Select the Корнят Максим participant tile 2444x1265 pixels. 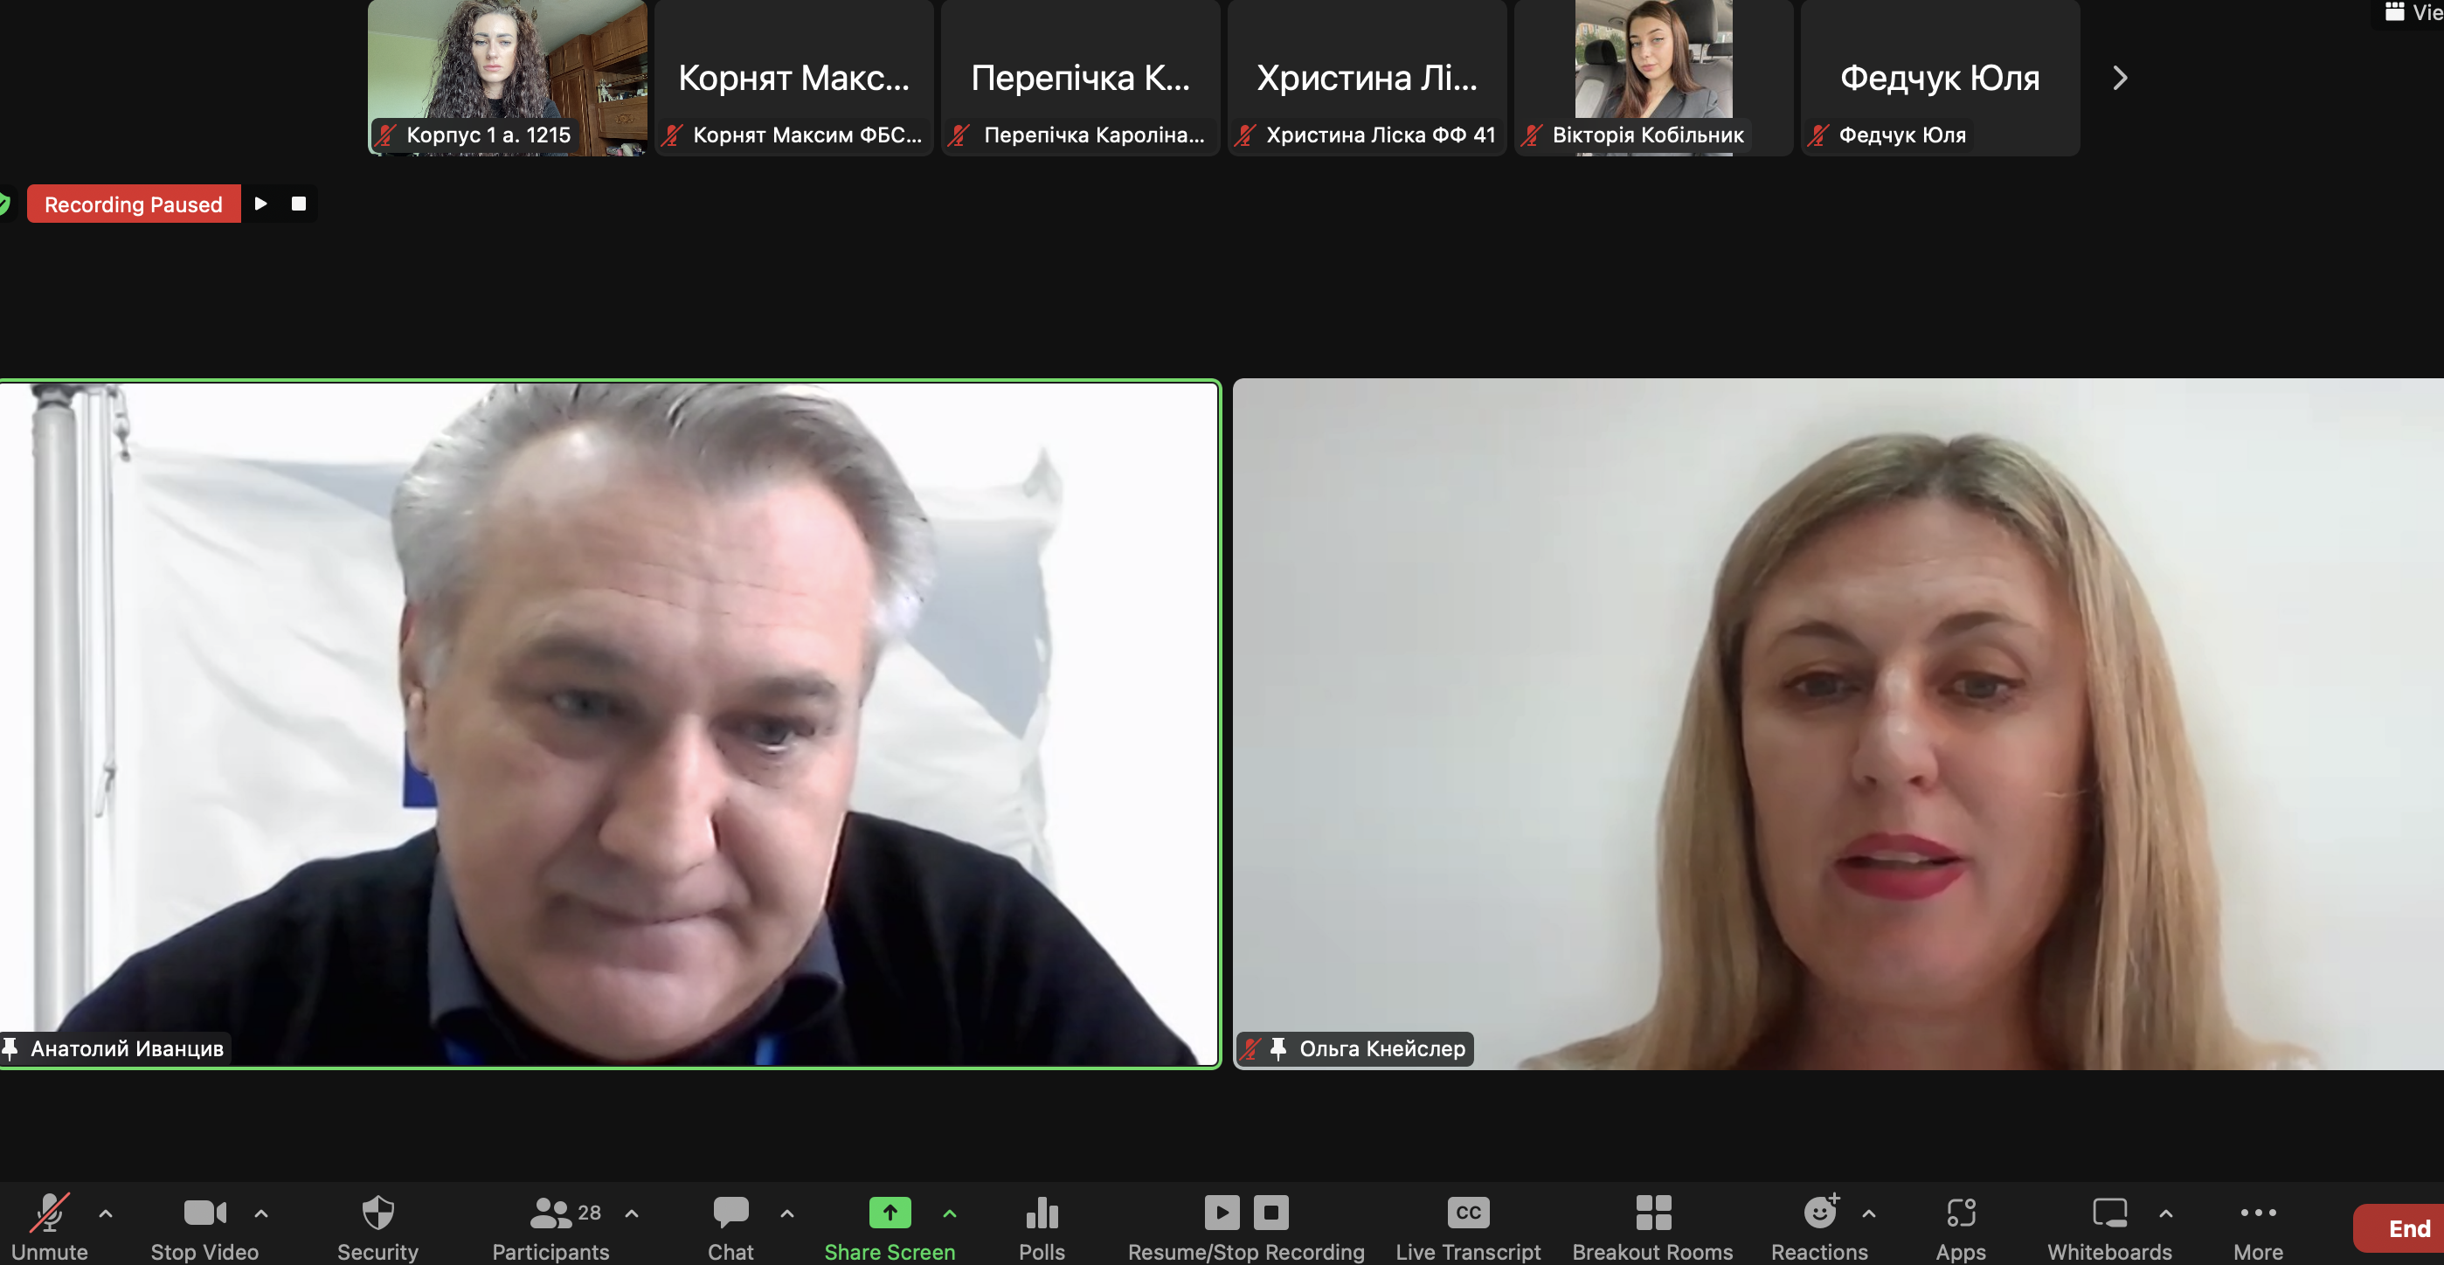coord(794,78)
